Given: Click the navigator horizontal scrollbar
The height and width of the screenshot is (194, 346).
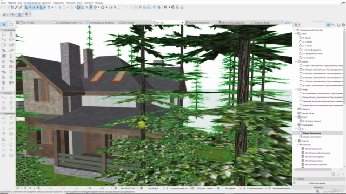Looking at the screenshot, I should tap(314, 169).
